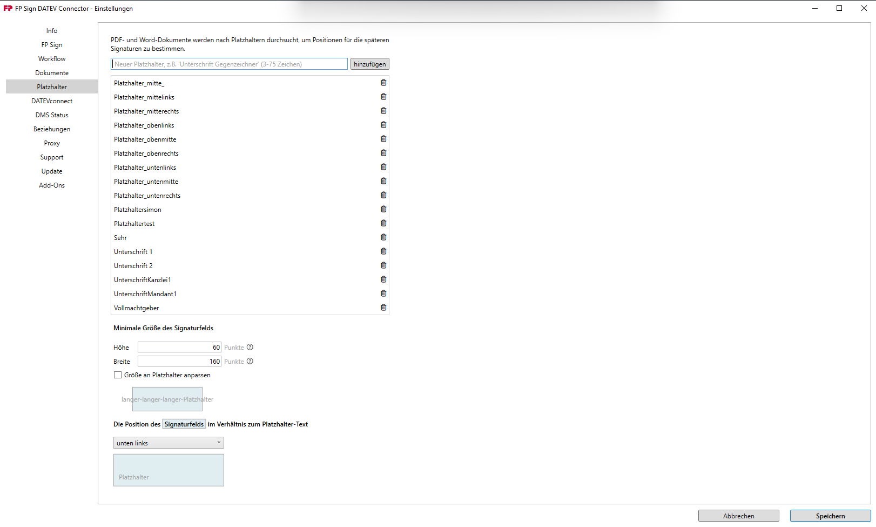Switch to the FP Sign section
The height and width of the screenshot is (527, 876).
click(x=52, y=45)
